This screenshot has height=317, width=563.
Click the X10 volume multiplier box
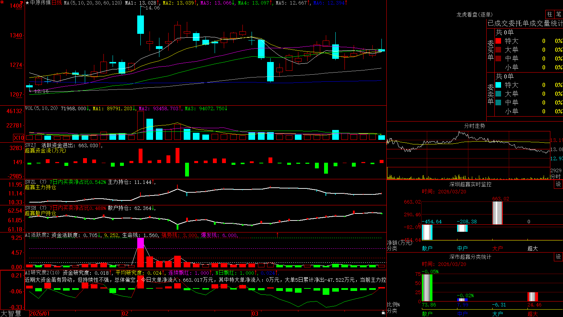[x=19, y=138]
